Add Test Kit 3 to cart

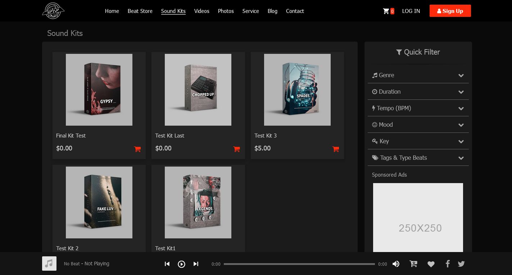click(x=336, y=149)
